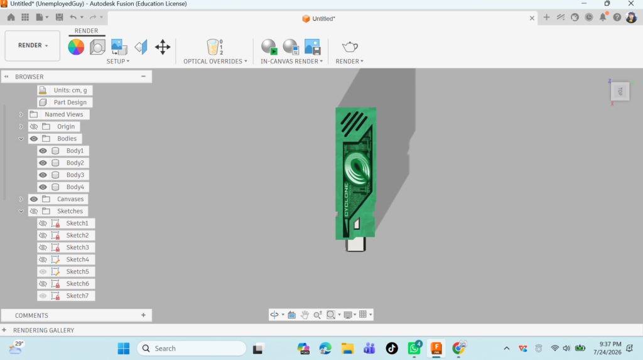Select the Zoom tool in navigation bar
The image size is (643, 360).
317,315
